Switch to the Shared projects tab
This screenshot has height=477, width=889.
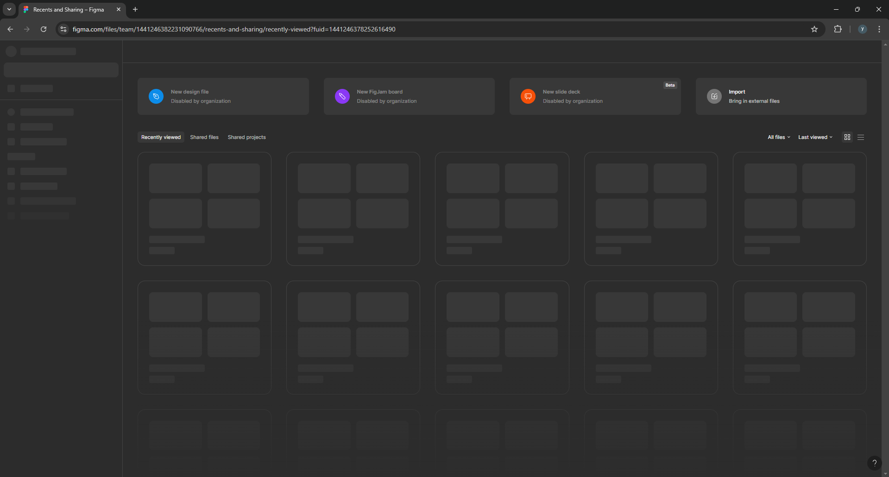tap(246, 137)
